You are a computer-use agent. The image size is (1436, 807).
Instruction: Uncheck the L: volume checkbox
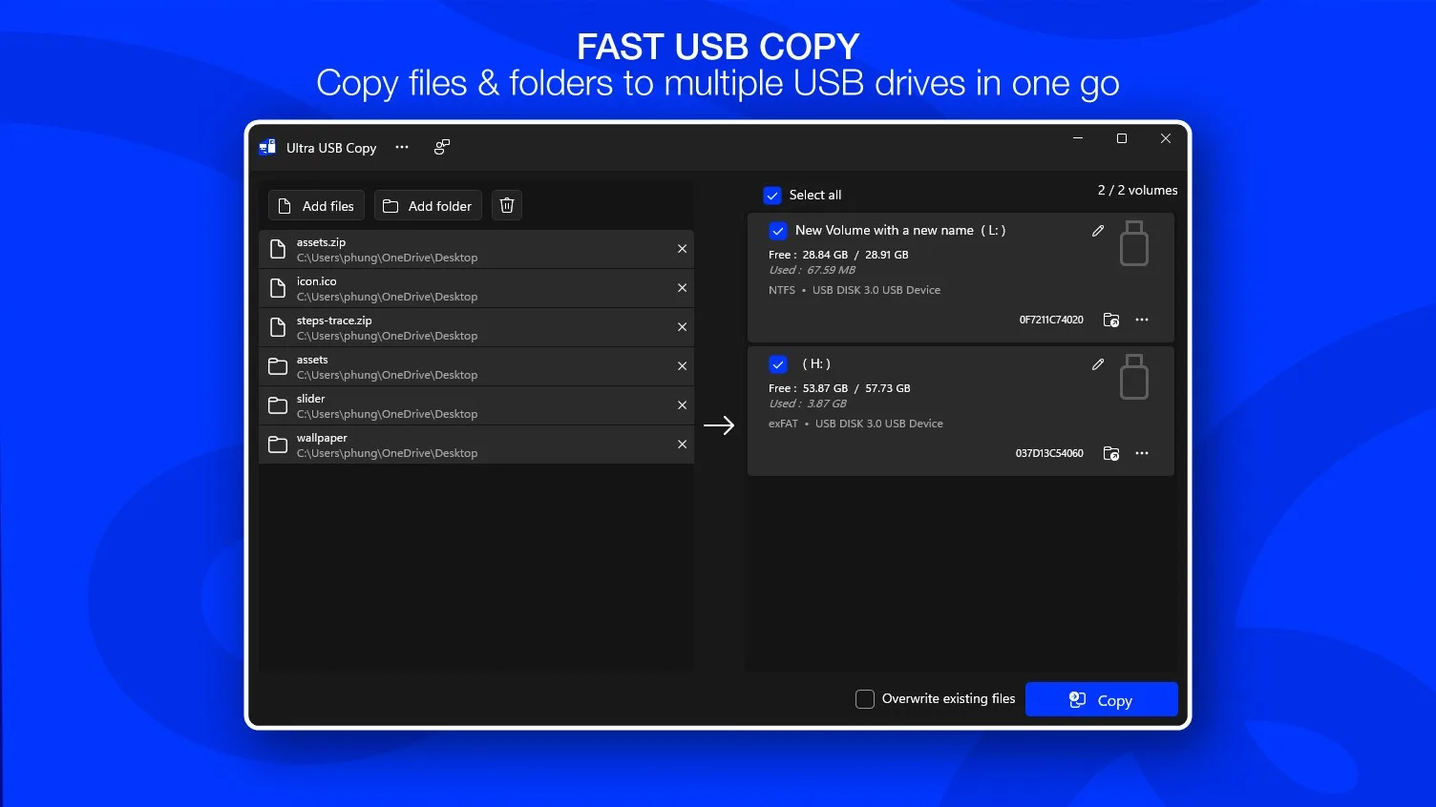point(778,231)
